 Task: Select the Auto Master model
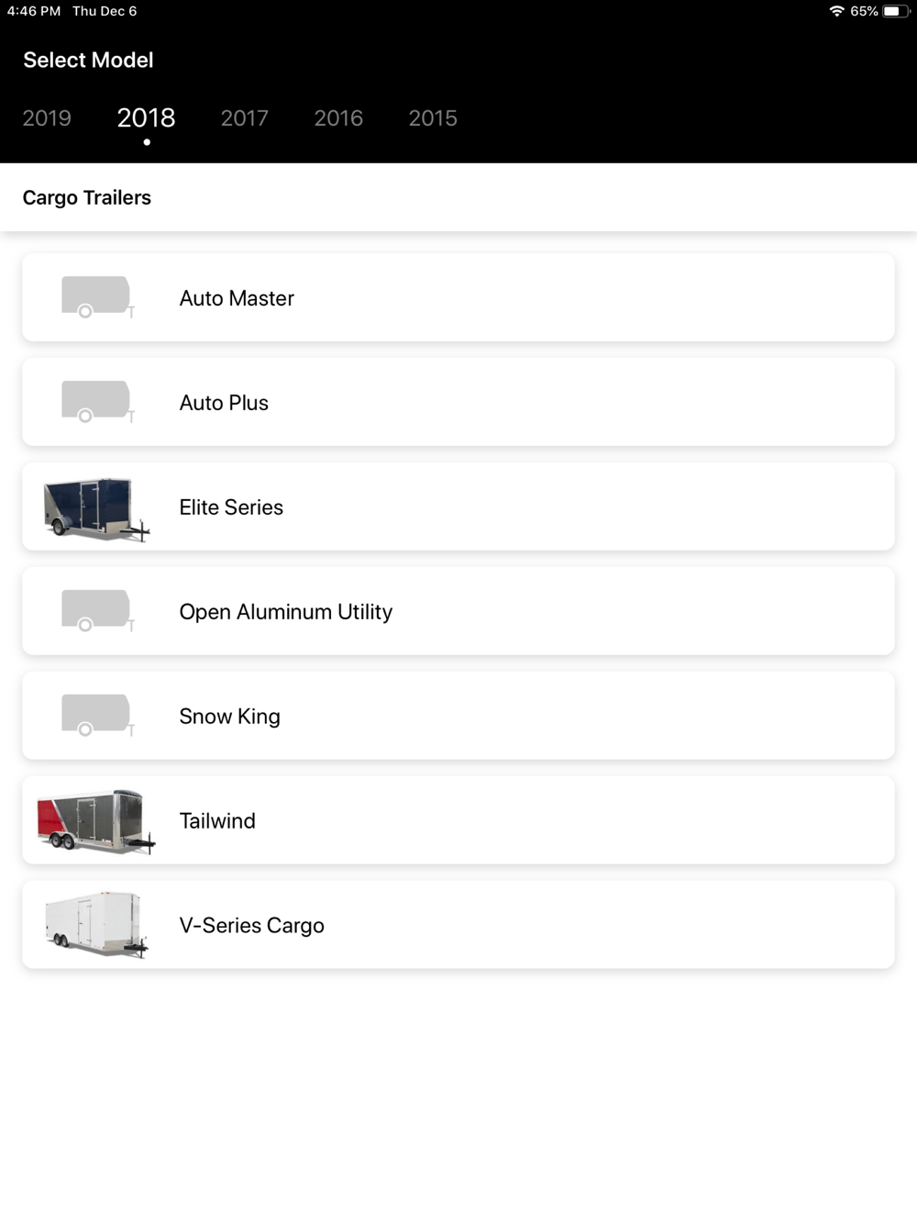click(237, 298)
